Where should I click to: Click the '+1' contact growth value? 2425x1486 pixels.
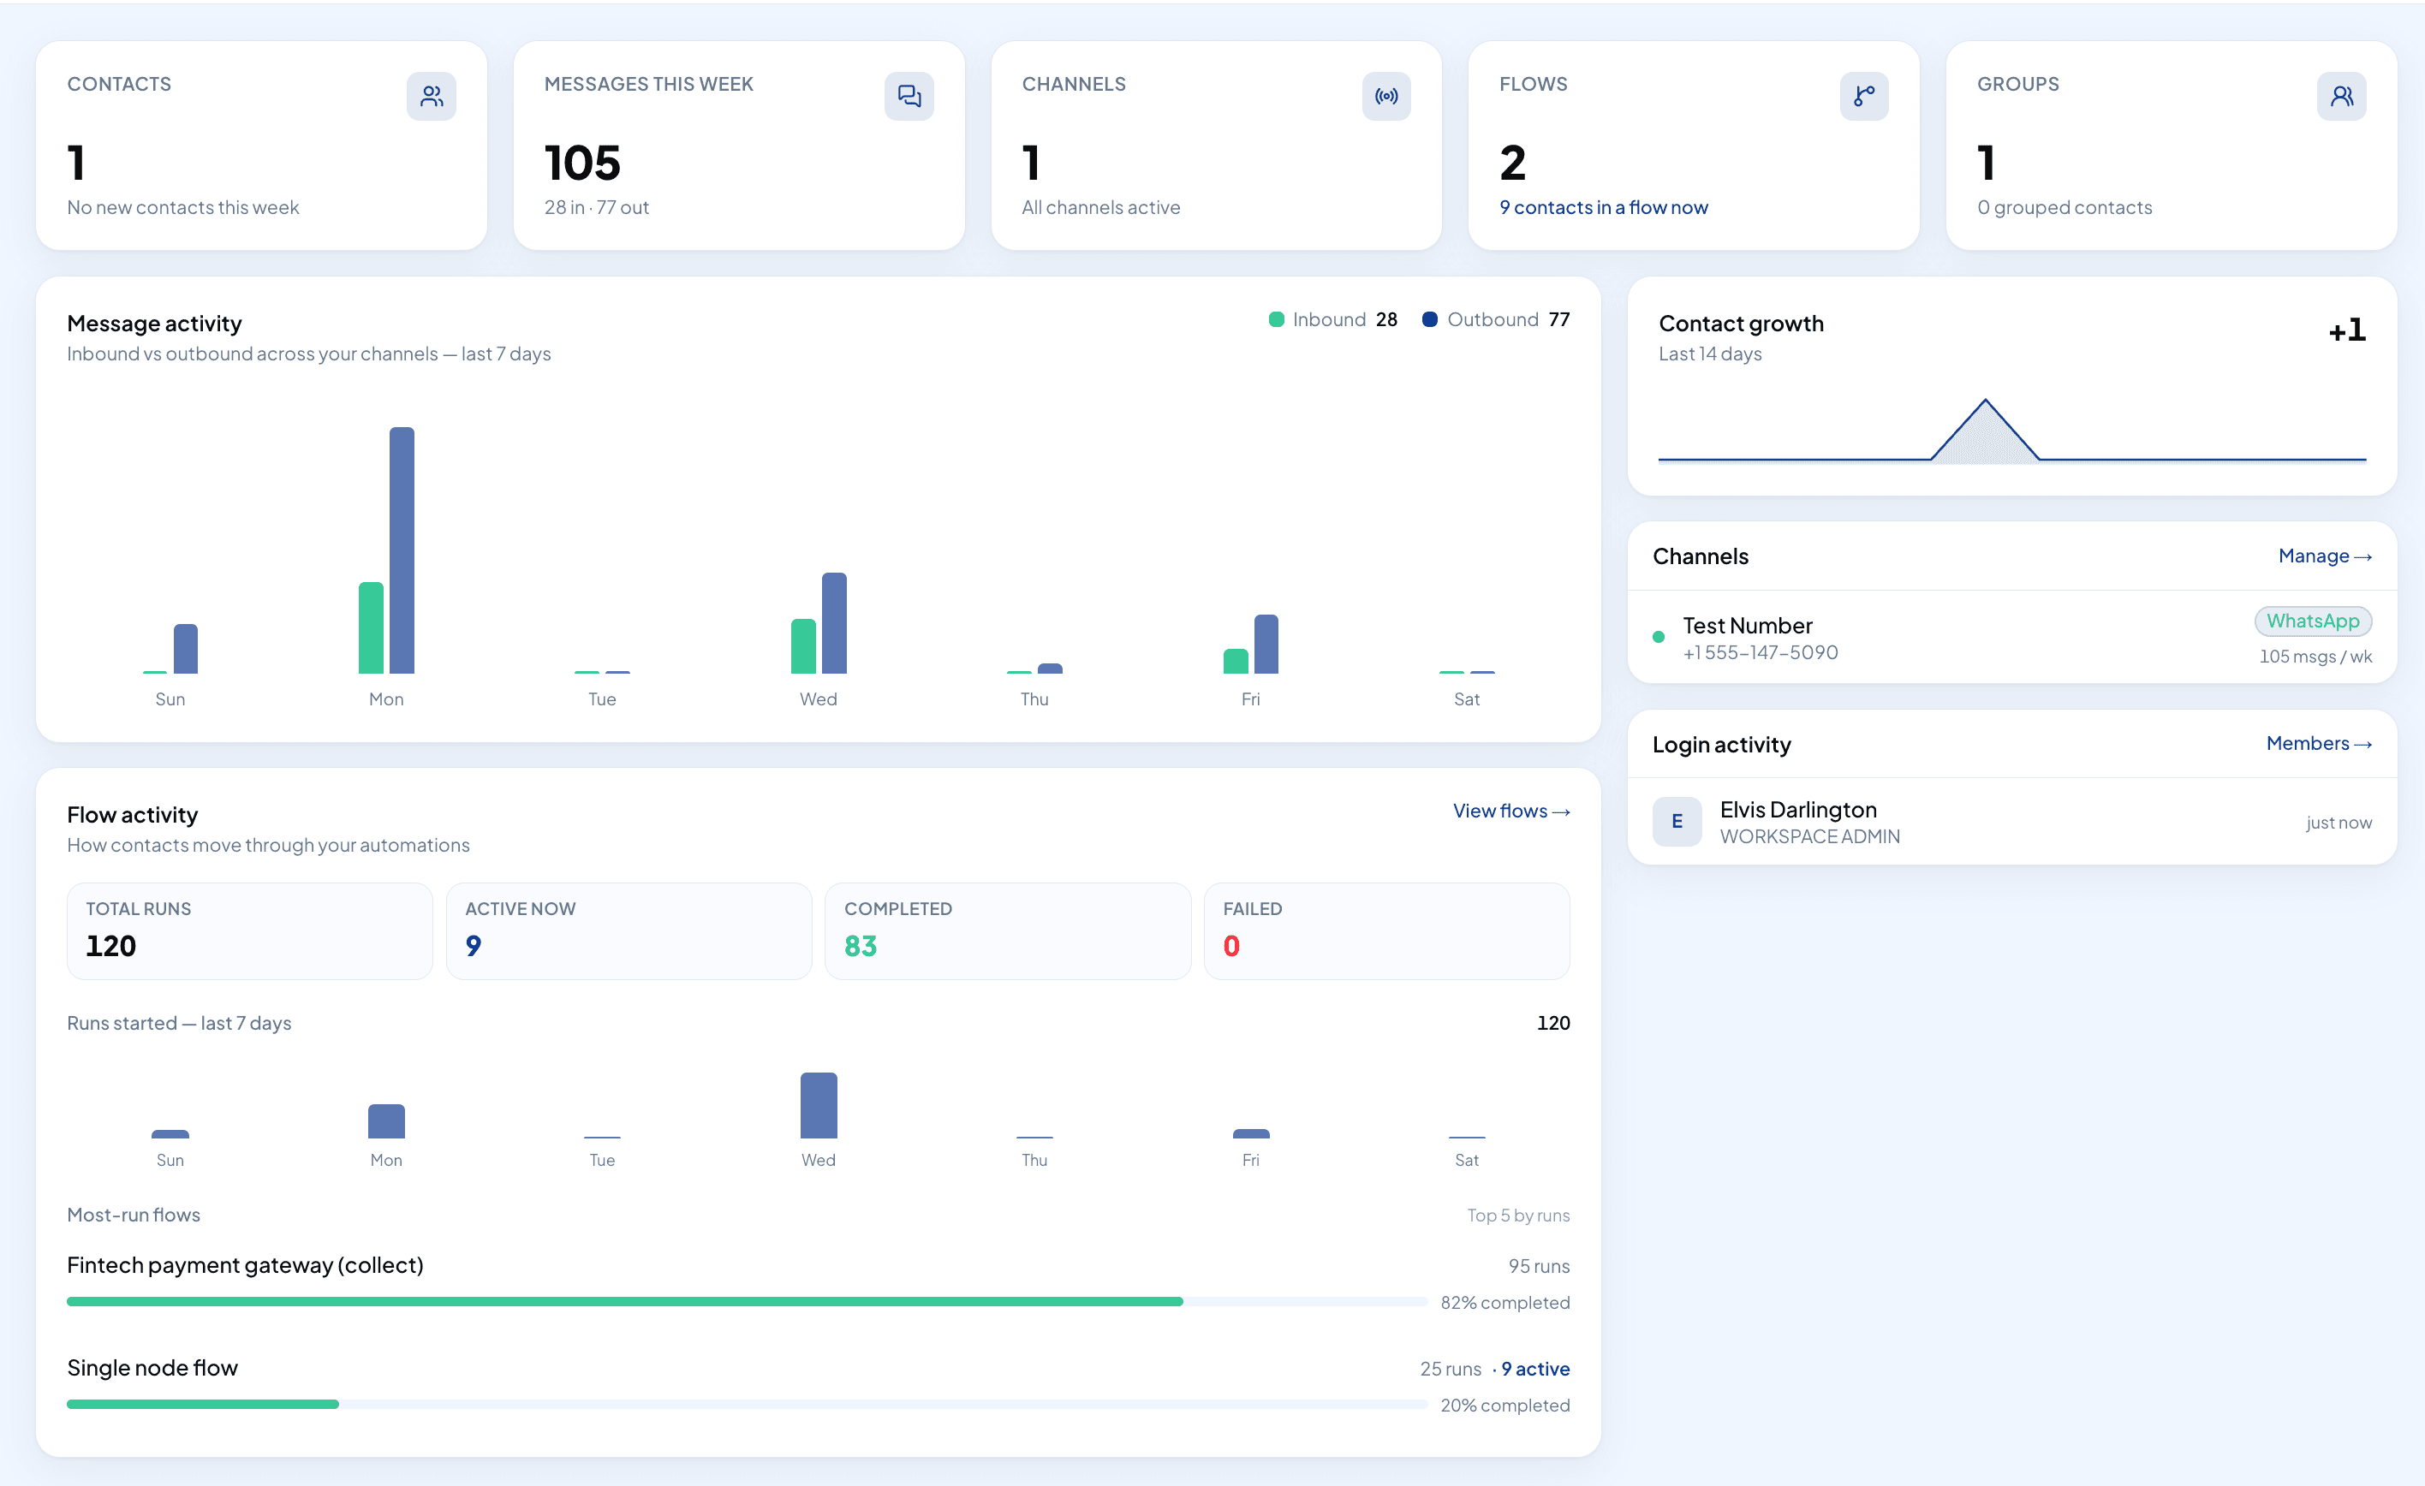point(2346,330)
